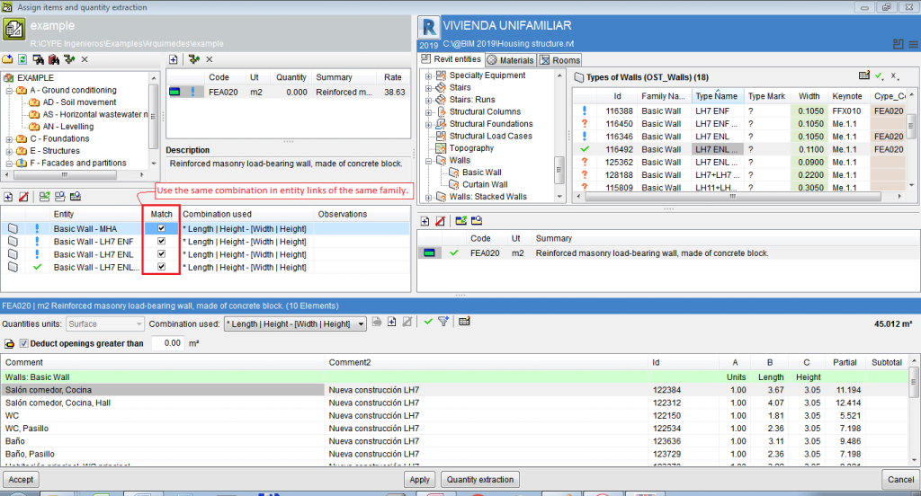Click the red binoculars search icon
Viewport: 921px width, 496px height.
54,59
